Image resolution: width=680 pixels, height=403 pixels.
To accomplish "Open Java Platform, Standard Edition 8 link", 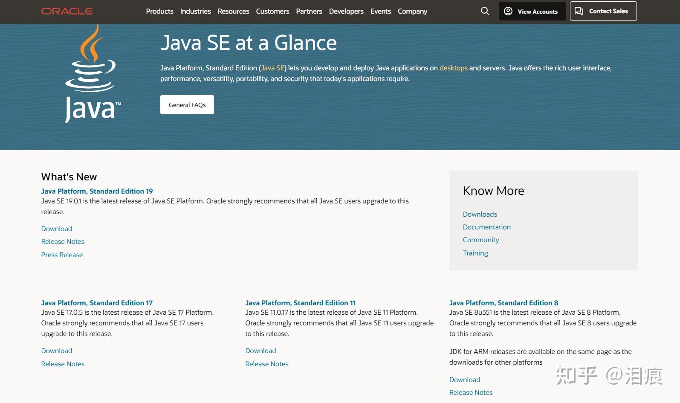I will [x=503, y=303].
